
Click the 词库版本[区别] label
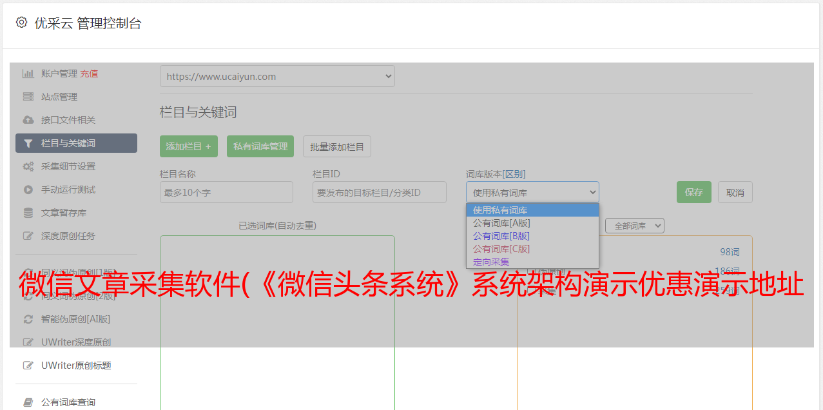(496, 174)
